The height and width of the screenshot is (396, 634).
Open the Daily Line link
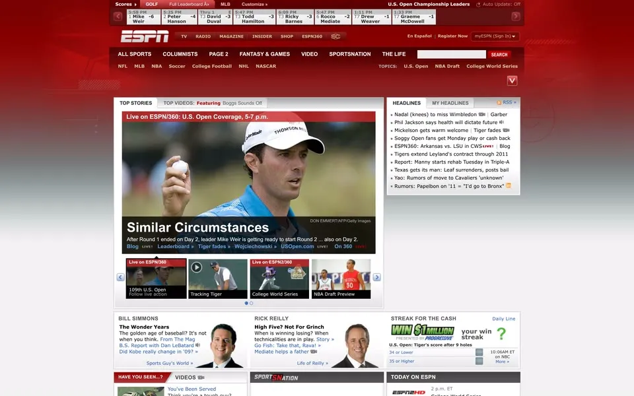pyautogui.click(x=503, y=319)
